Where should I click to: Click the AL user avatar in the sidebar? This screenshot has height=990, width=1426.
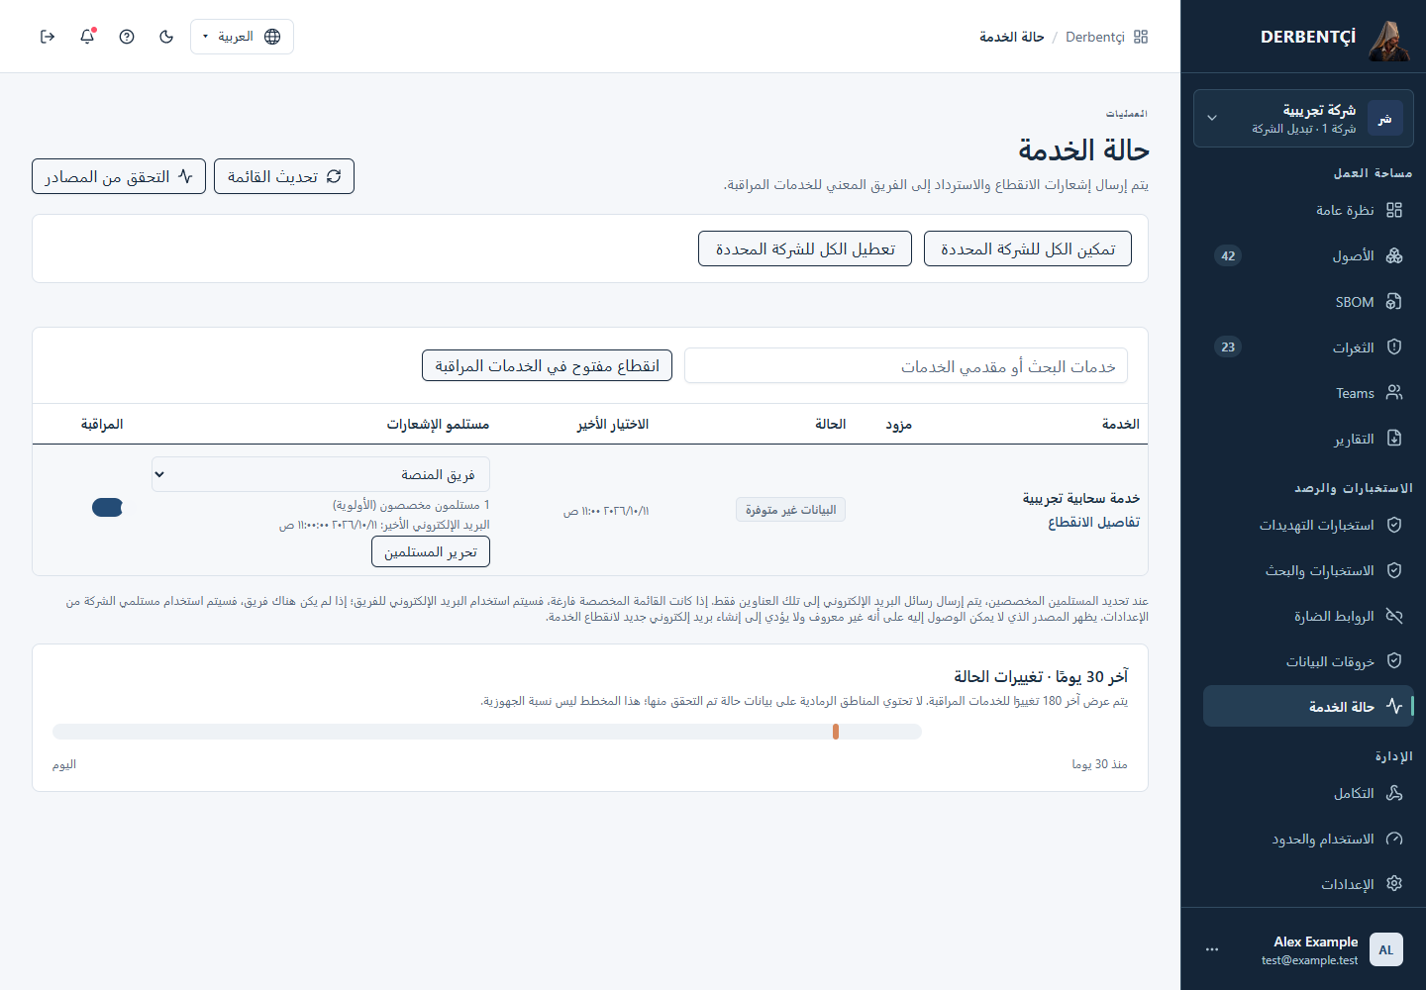pos(1386,949)
